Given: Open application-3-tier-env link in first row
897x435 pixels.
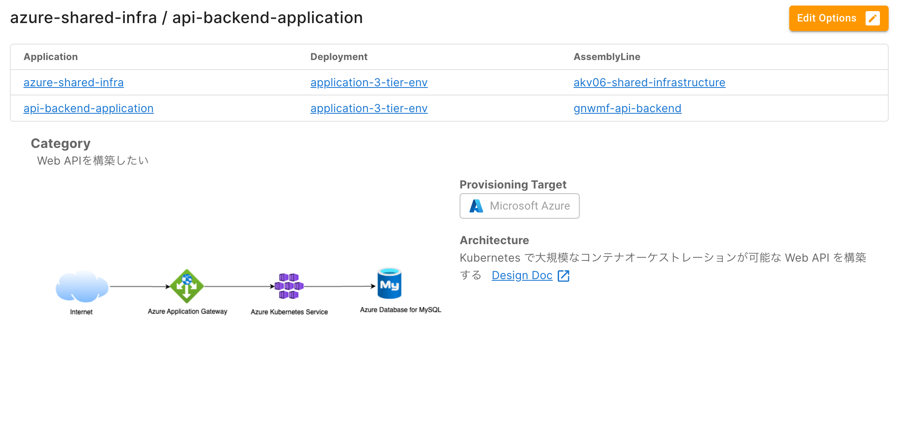Looking at the screenshot, I should (369, 82).
